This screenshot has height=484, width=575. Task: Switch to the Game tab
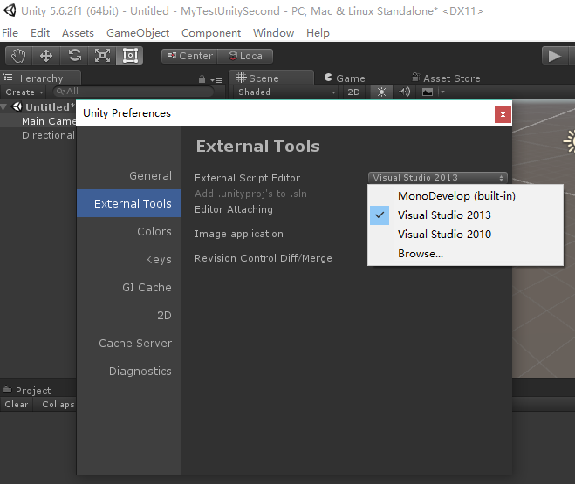tap(345, 78)
